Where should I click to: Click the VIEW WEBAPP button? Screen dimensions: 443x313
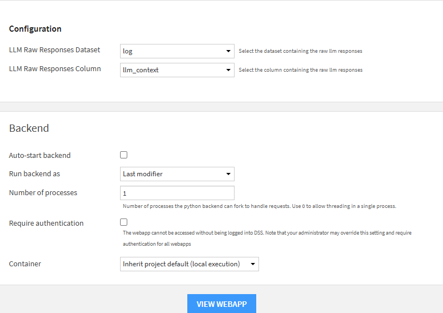pos(222,304)
